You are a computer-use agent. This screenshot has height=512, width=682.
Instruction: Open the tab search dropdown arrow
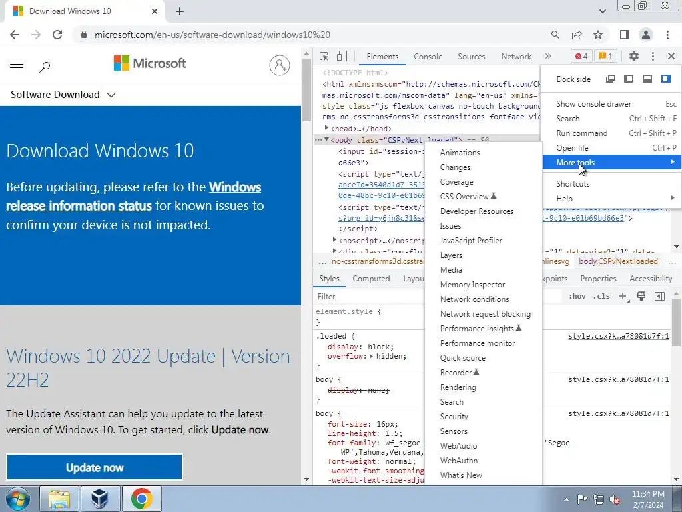(602, 11)
